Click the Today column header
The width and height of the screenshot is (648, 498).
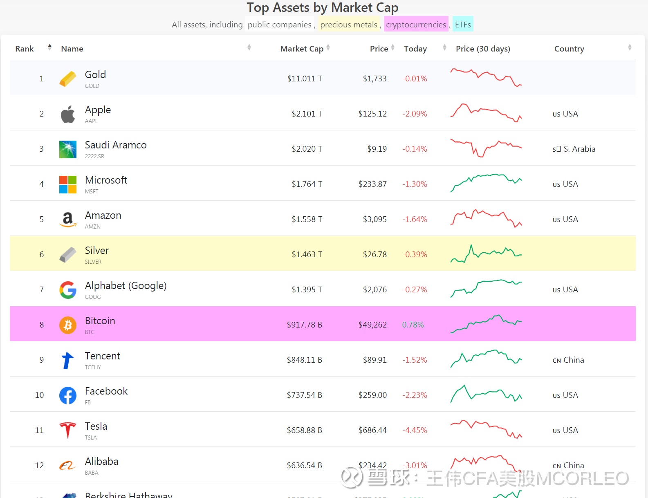(415, 49)
